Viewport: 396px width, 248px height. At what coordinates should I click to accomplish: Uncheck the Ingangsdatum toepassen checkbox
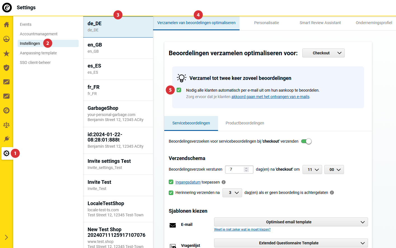(x=171, y=182)
